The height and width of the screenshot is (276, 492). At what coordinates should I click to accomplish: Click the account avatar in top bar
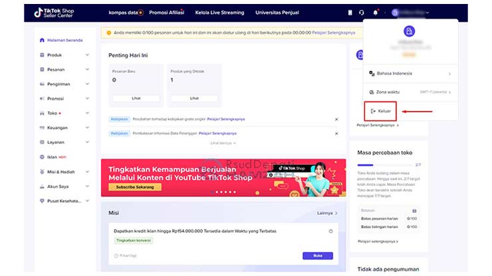click(395, 13)
